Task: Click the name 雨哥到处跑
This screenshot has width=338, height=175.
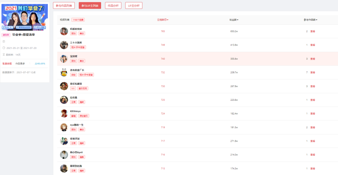Action: point(76,166)
